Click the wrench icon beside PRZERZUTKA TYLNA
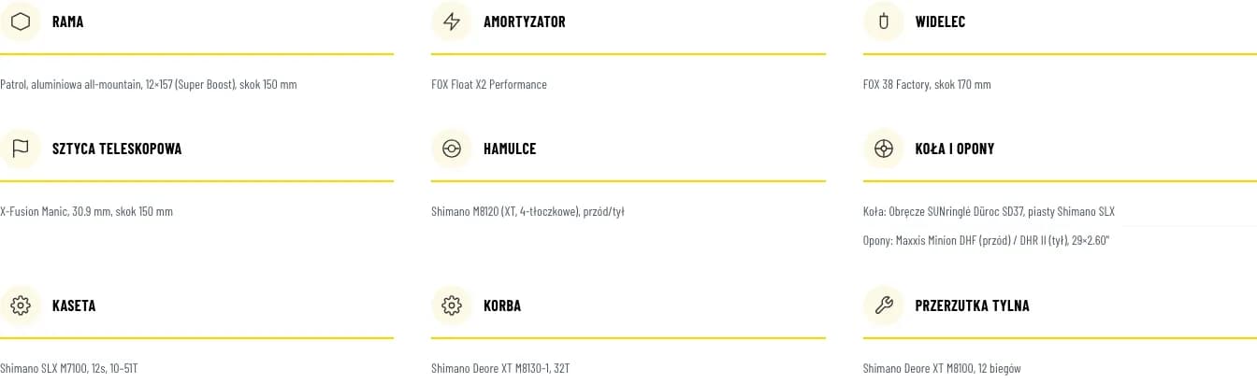The image size is (1257, 383). [x=883, y=305]
